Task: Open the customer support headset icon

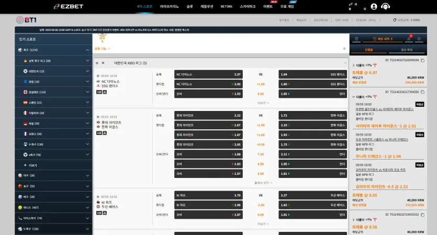Action: pyautogui.click(x=385, y=6)
